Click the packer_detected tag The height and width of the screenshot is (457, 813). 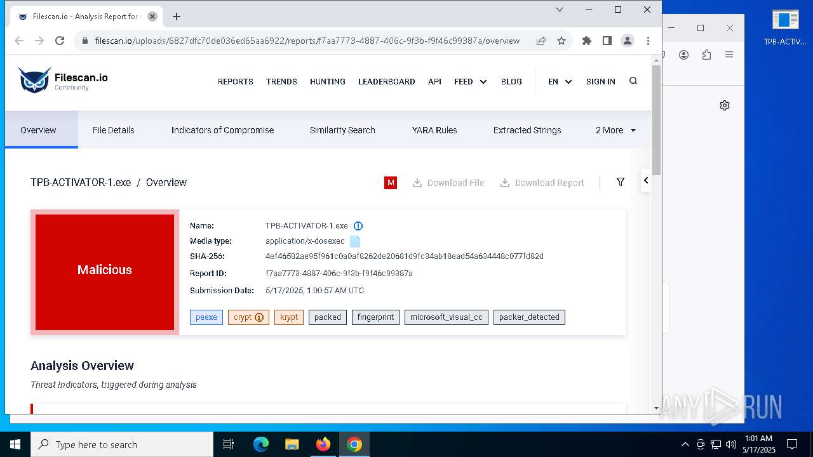[529, 317]
